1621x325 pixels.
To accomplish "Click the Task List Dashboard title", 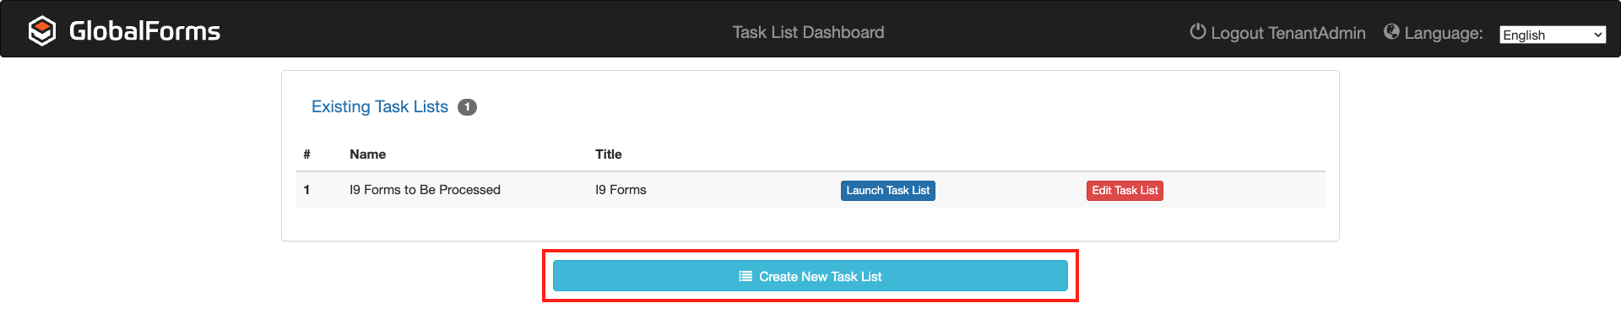I will [808, 32].
